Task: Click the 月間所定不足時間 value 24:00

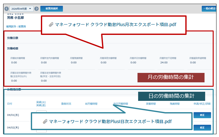Action: 164,63
